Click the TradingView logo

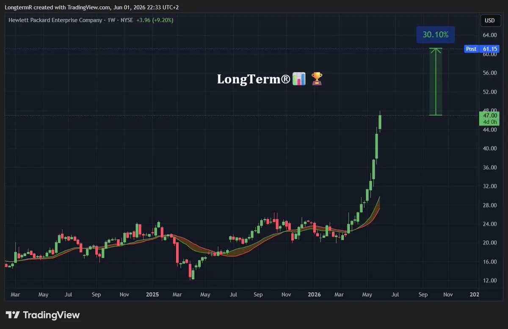(43, 315)
